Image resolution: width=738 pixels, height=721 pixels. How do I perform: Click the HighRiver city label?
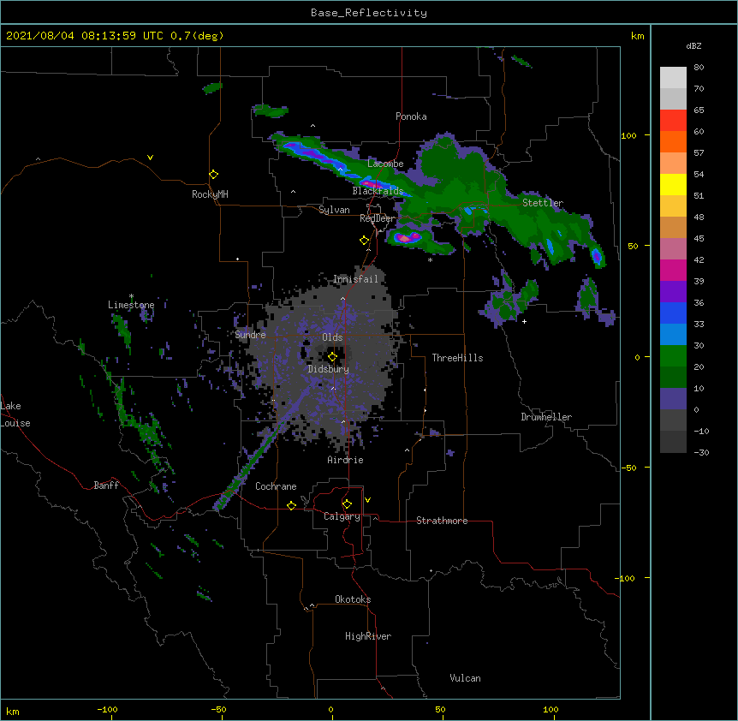(368, 636)
